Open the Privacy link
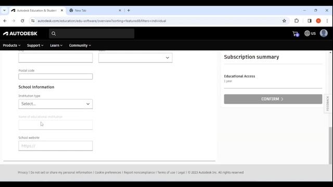The image size is (333, 187). [23, 172]
